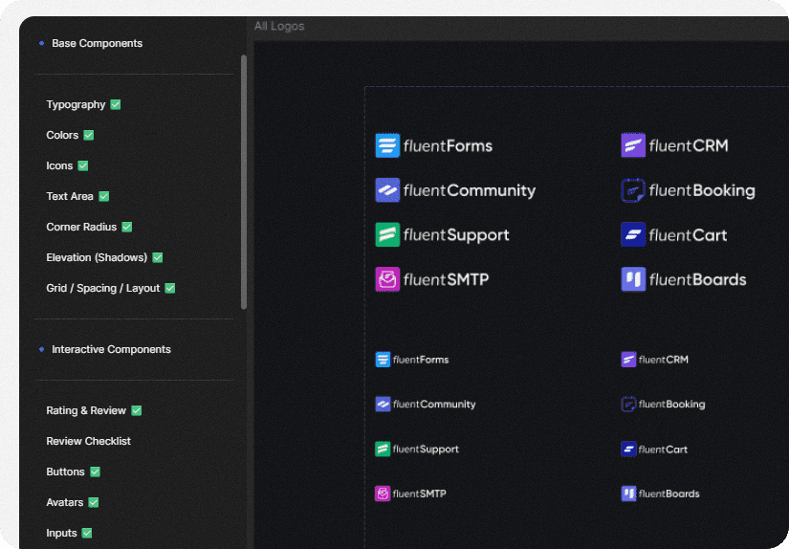The image size is (789, 549).
Task: Toggle the checkmark next to Colors
Action: pyautogui.click(x=89, y=136)
